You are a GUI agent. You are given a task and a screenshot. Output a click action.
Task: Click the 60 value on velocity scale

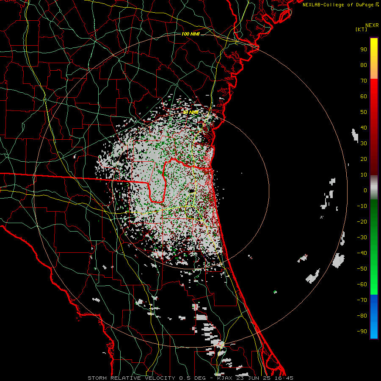[364, 97]
